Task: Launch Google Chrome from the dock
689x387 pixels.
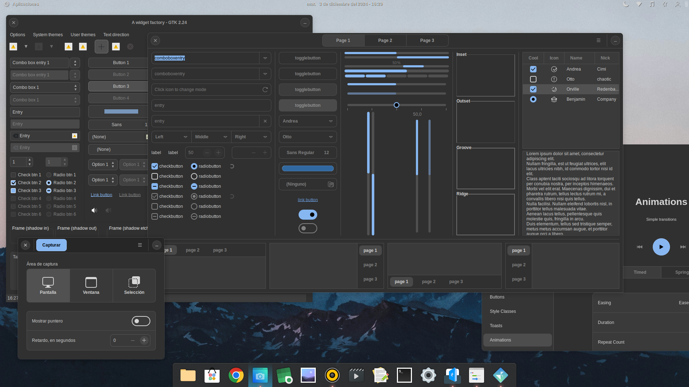Action: pos(236,375)
